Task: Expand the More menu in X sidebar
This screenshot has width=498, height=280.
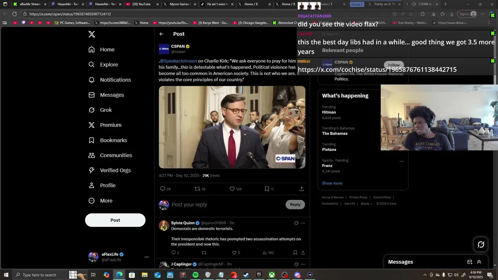Action: [x=100, y=201]
